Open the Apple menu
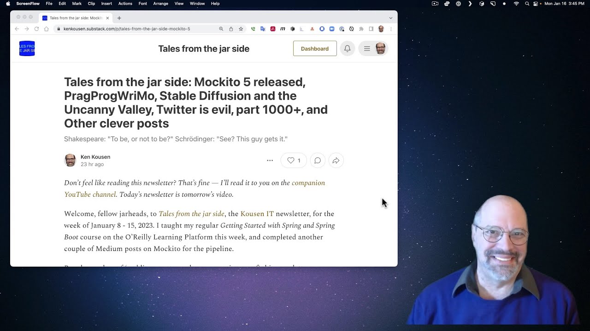This screenshot has width=590, height=331. [x=8, y=3]
